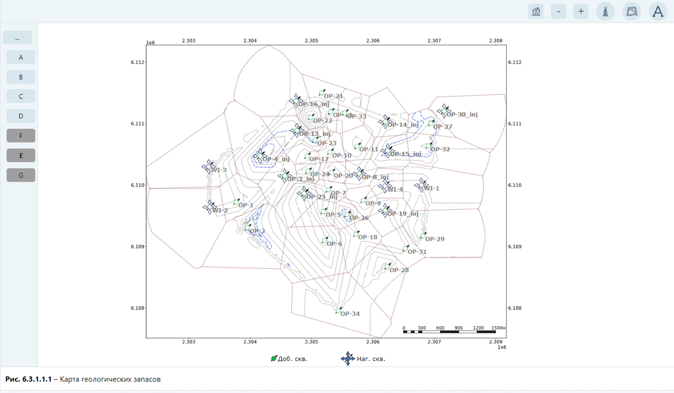This screenshot has height=393, width=674.
Task: Toggle the well tower icon
Action: click(x=606, y=11)
